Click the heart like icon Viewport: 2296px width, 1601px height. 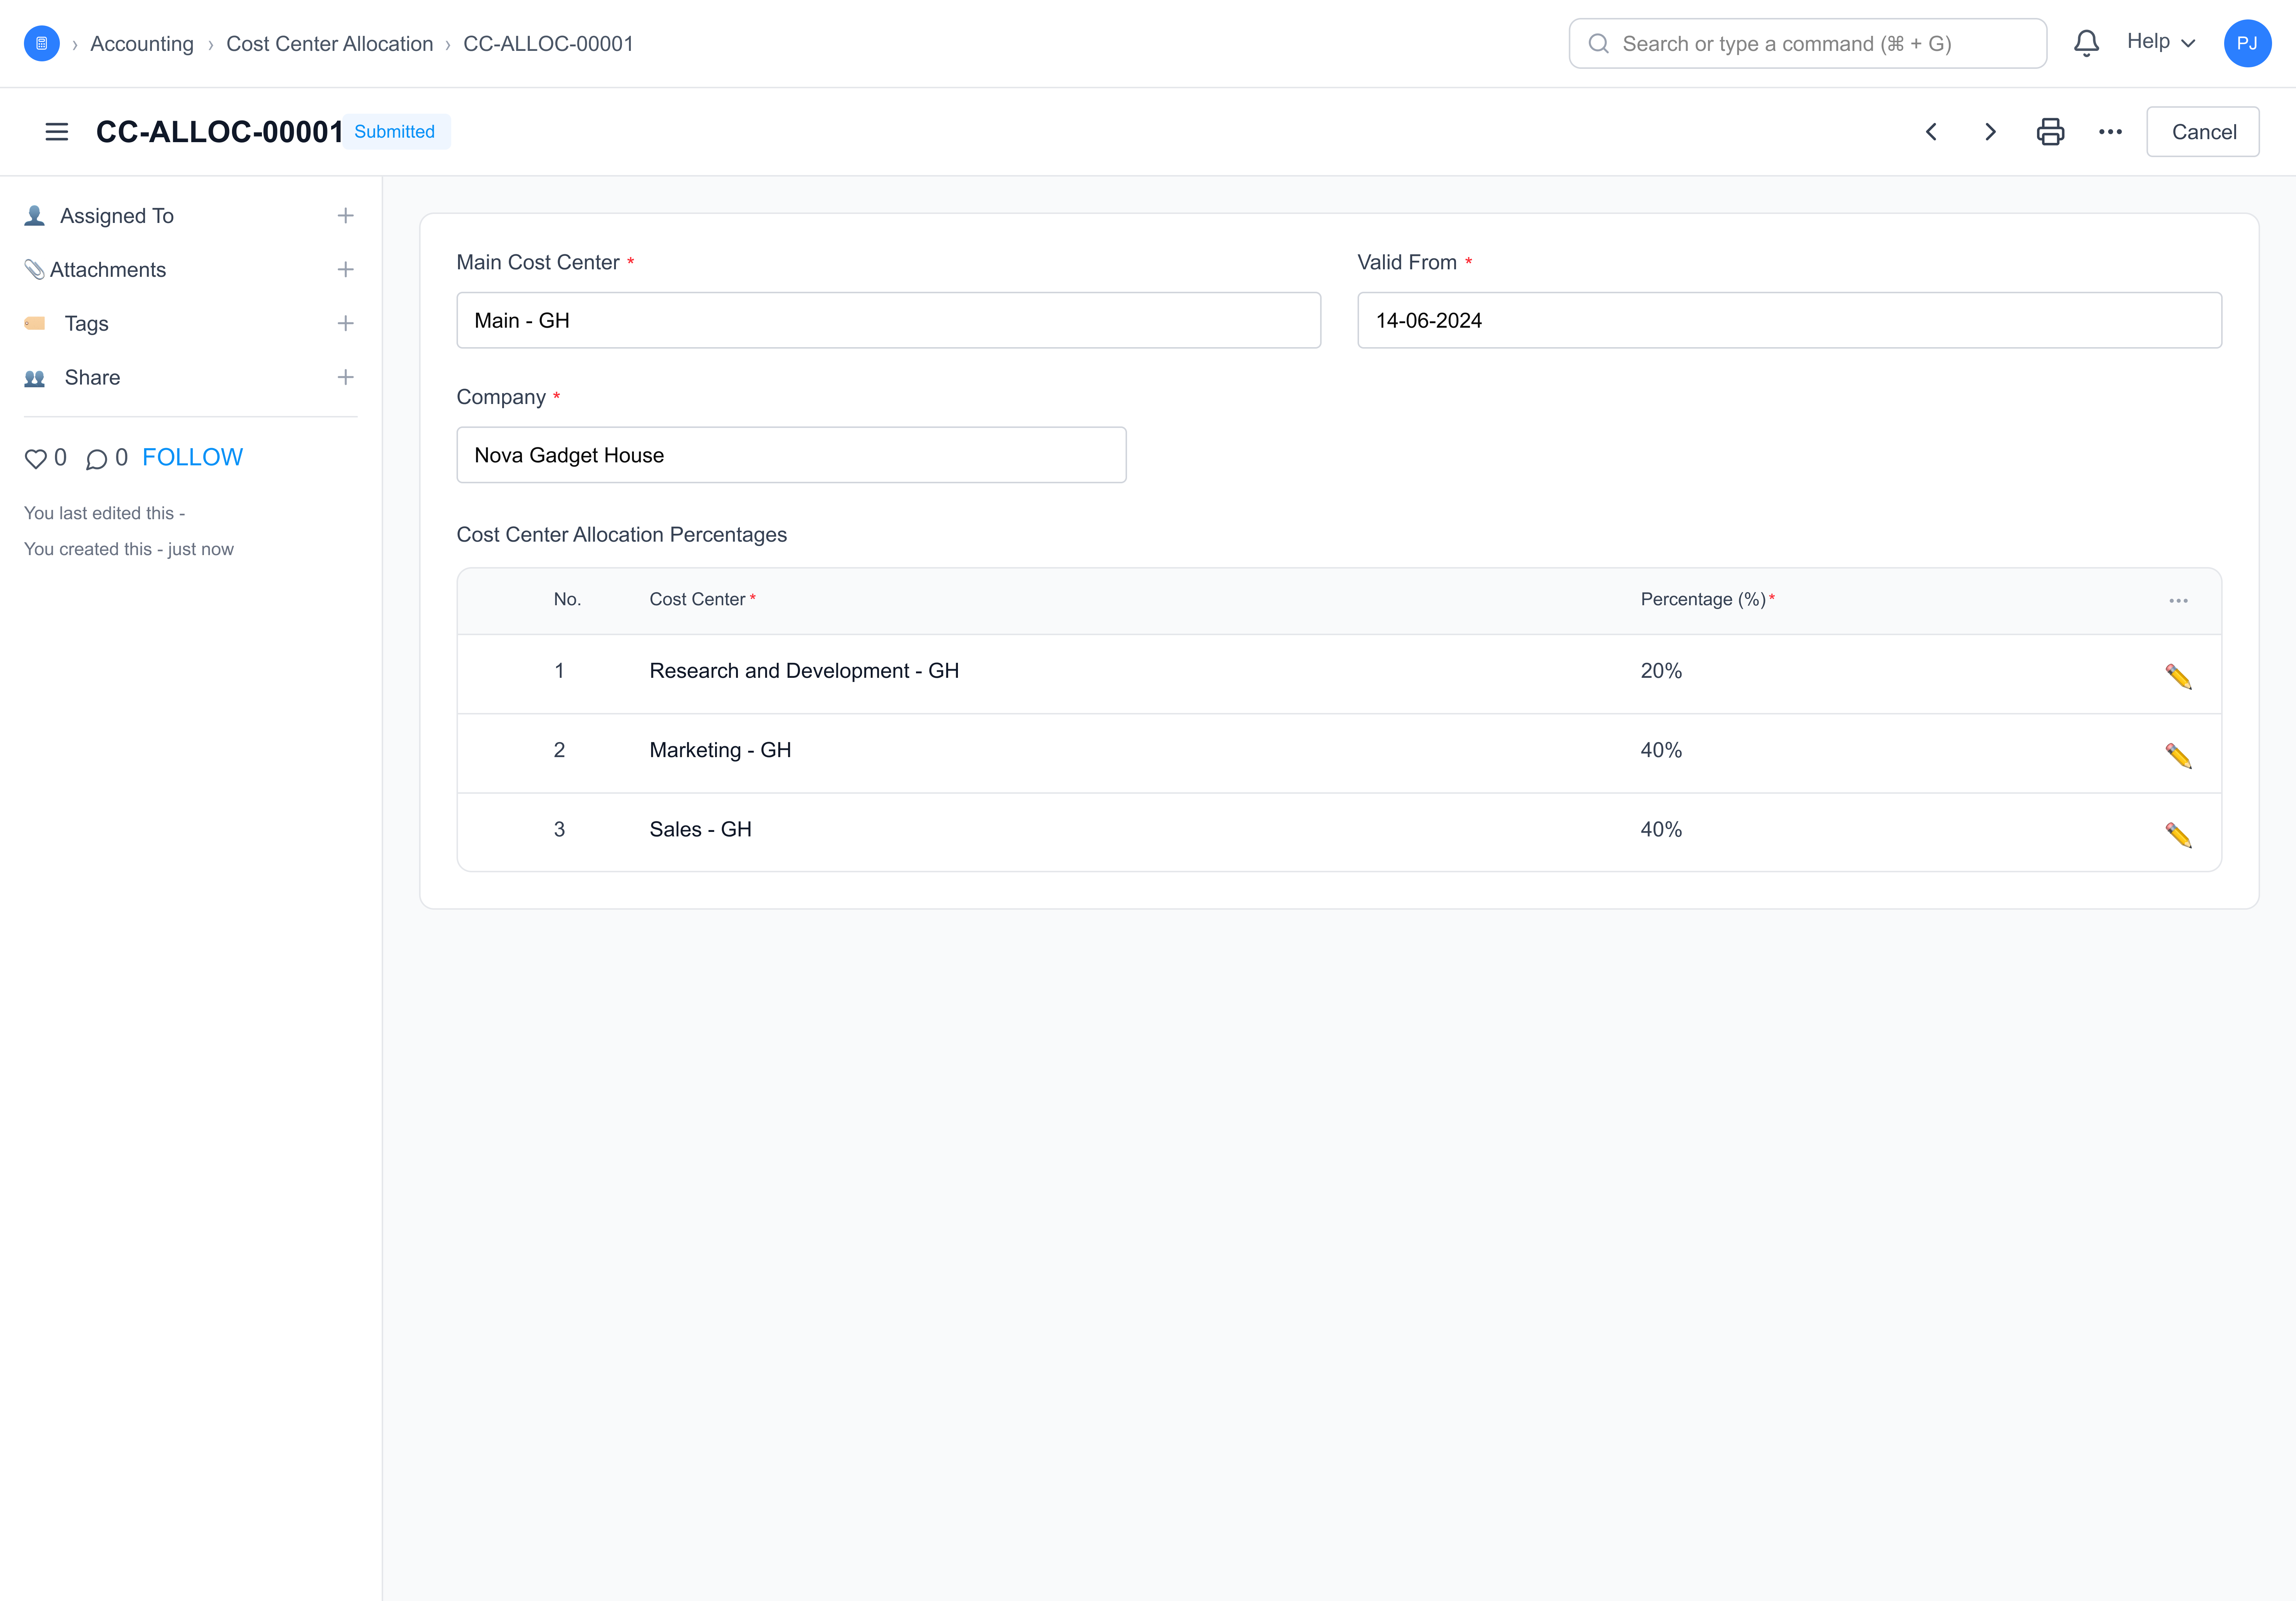tap(36, 459)
